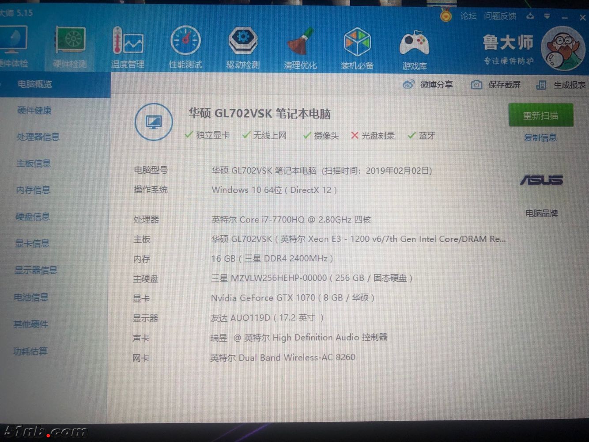Image resolution: width=589 pixels, height=442 pixels.
Task: Click the 微博分享 Weibo share icon
Action: tap(408, 84)
